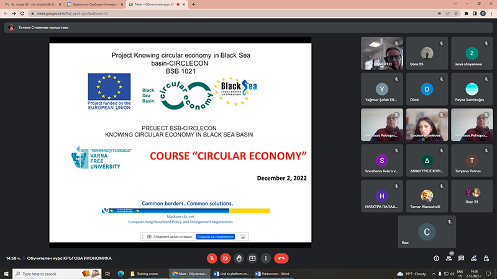Select ΔΗΜΗΤΡΙΟΣ ΚΥΡΙ participant tile
Viewport: 497px width, 279px height.
(x=427, y=161)
